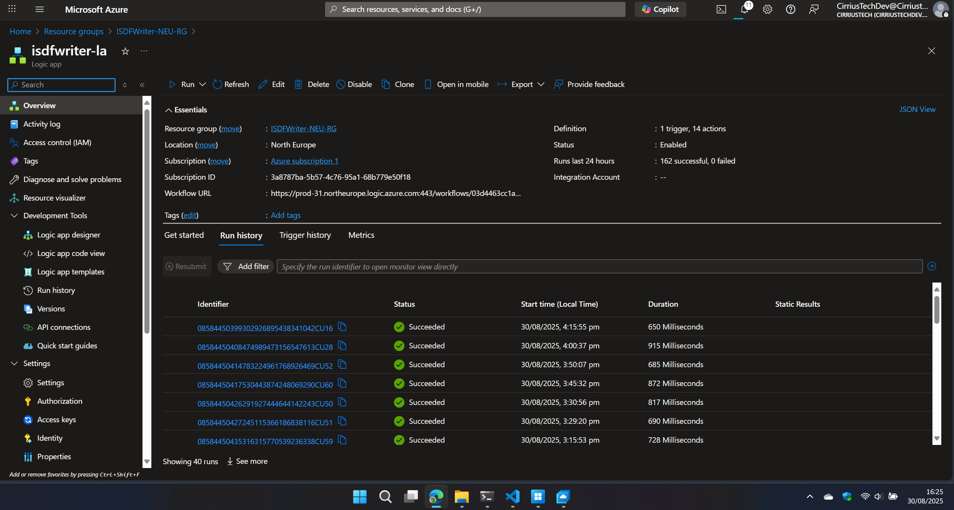Screen dimensions: 954x510
Task: Refresh the logic app overview
Action: click(231, 84)
